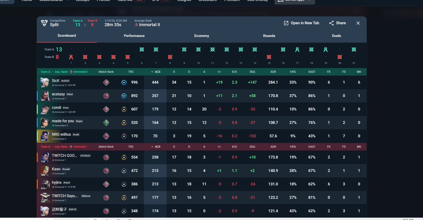Open Kaso's agent portrait
Screen dimensions: 423x220
[45, 171]
